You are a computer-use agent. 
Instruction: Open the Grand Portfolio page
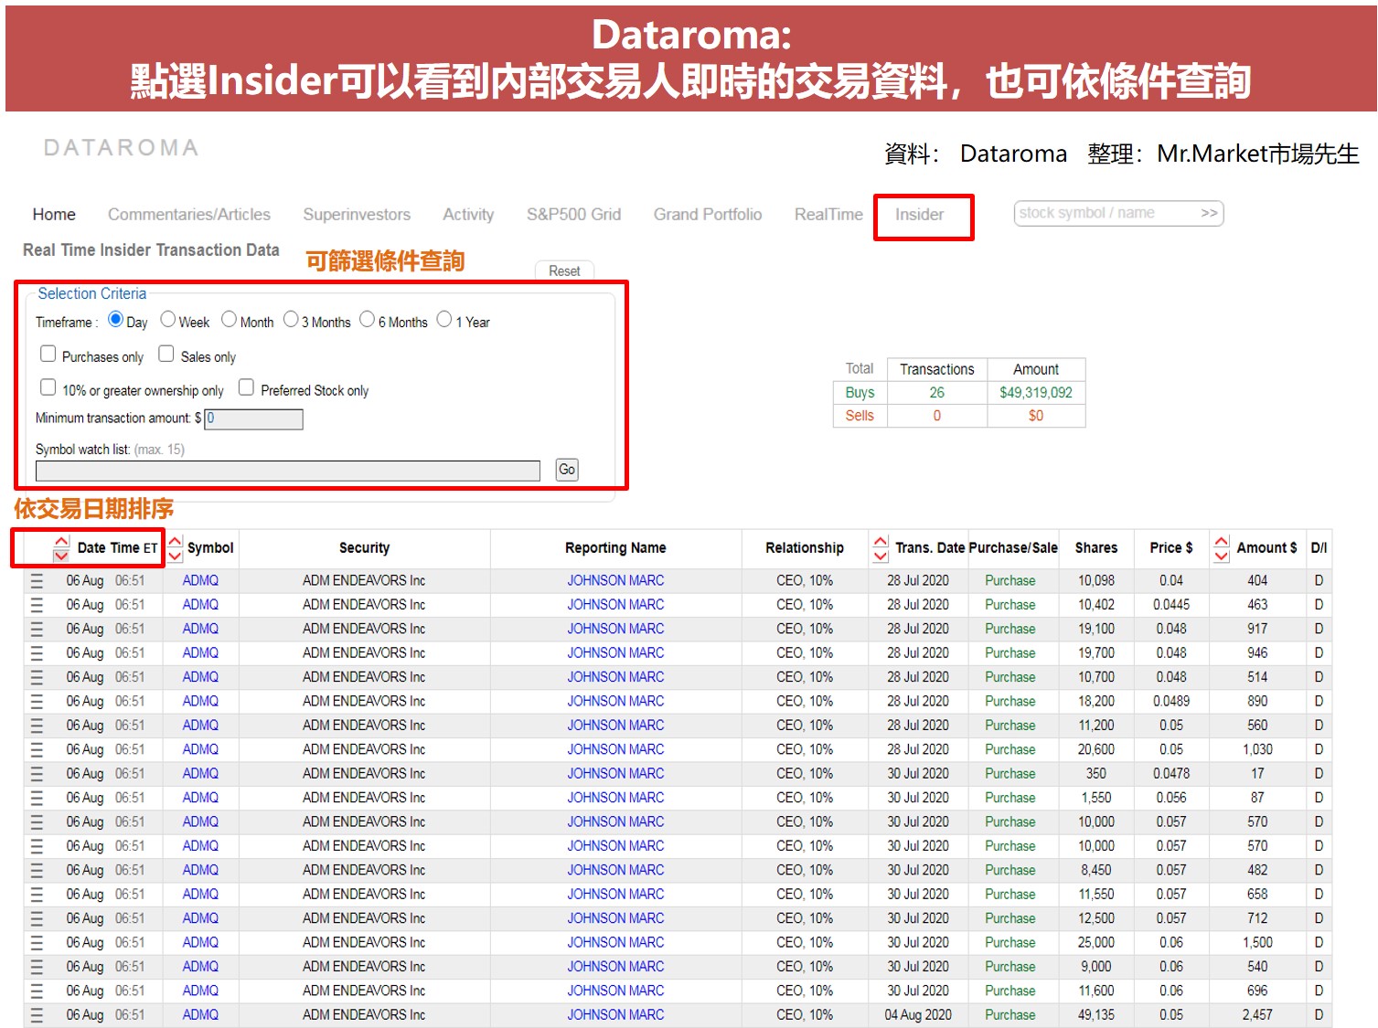708,215
